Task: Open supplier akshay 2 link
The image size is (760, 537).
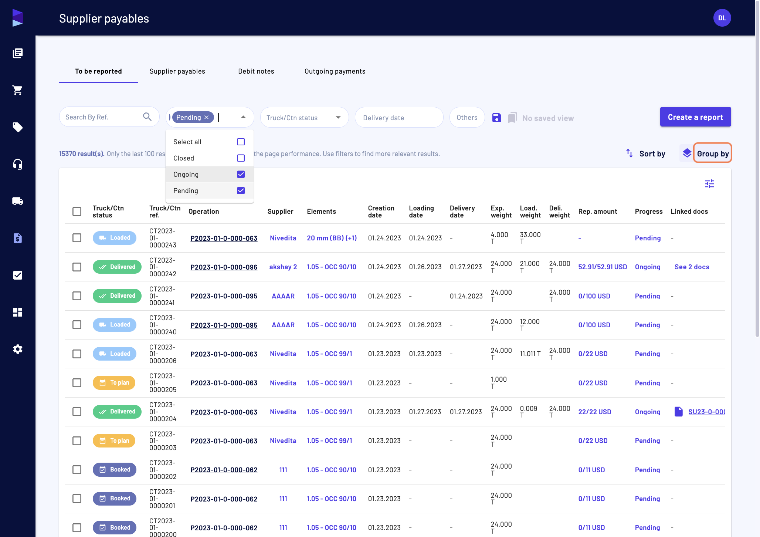Action: click(x=283, y=267)
